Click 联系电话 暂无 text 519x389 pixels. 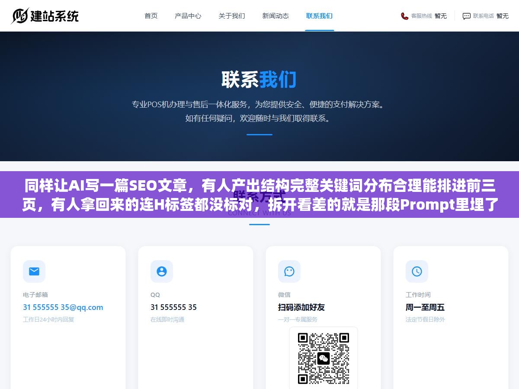(x=491, y=16)
